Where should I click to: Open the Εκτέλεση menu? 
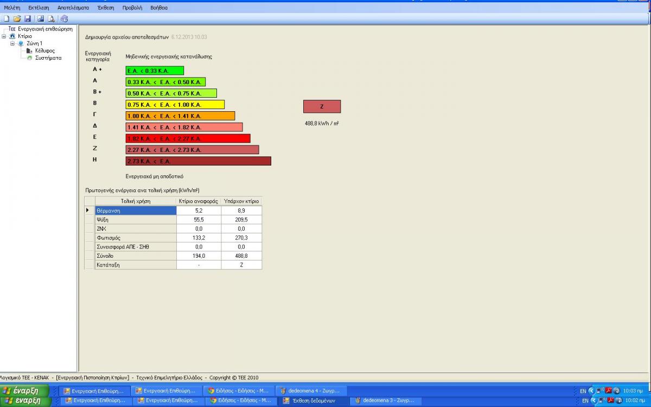(38, 8)
